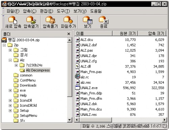This screenshot has height=130, width=169.
Task: Select the ContMenu folder
Action: point(28,80)
